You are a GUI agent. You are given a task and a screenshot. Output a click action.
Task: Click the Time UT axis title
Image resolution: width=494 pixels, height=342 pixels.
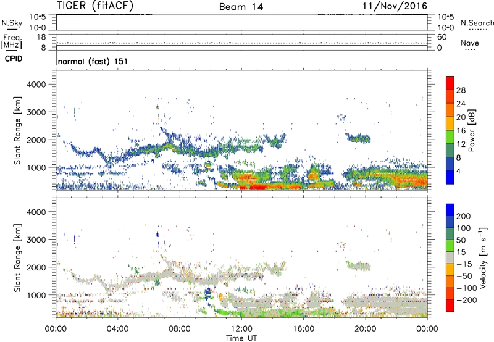coord(241,338)
